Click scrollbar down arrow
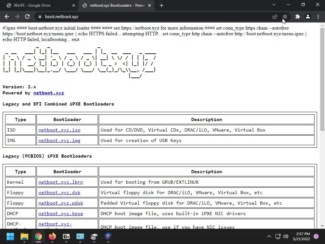This screenshot has width=325, height=244. coord(322,226)
